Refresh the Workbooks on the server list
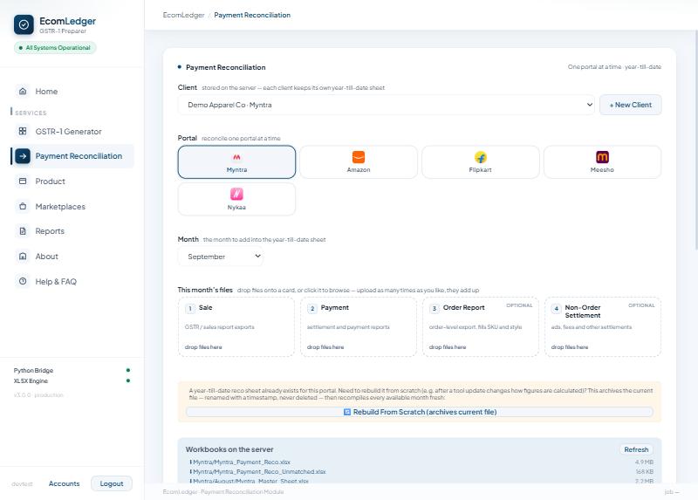This screenshot has width=698, height=500. click(x=636, y=449)
